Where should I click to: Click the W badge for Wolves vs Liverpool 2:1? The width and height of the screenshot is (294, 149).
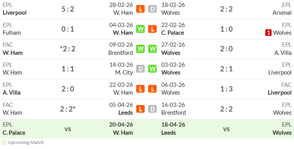(x=152, y=69)
